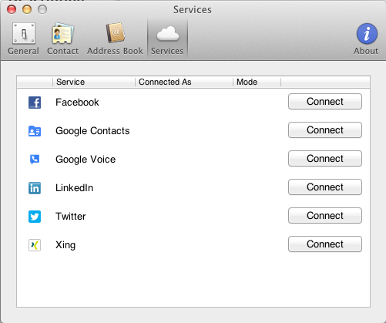Screen dimensions: 386x323
Task: Minimize the Services window with yellow button
Action: pos(27,9)
